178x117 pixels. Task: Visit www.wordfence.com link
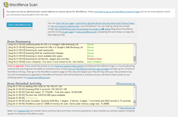[x=87, y=32]
